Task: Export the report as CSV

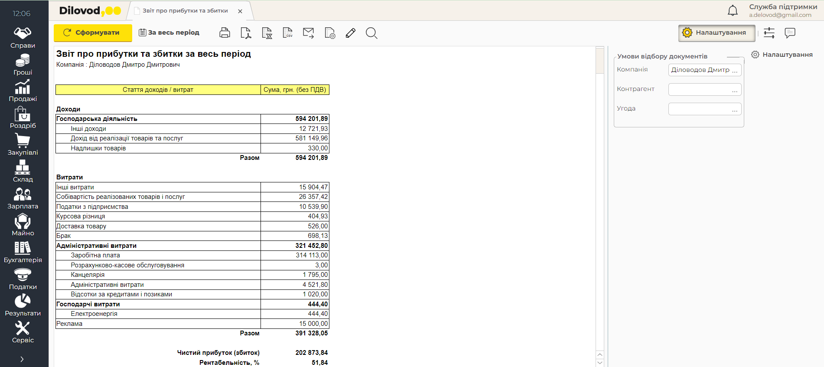Action: pos(287,33)
